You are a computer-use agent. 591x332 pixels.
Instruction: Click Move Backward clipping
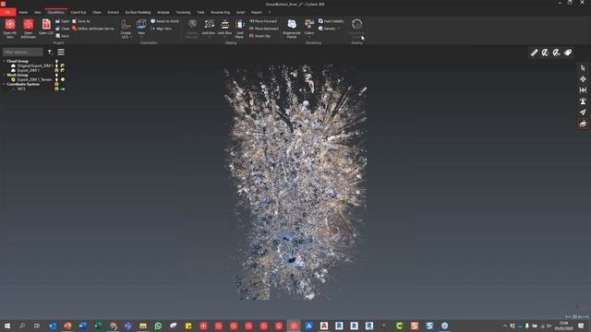point(264,29)
